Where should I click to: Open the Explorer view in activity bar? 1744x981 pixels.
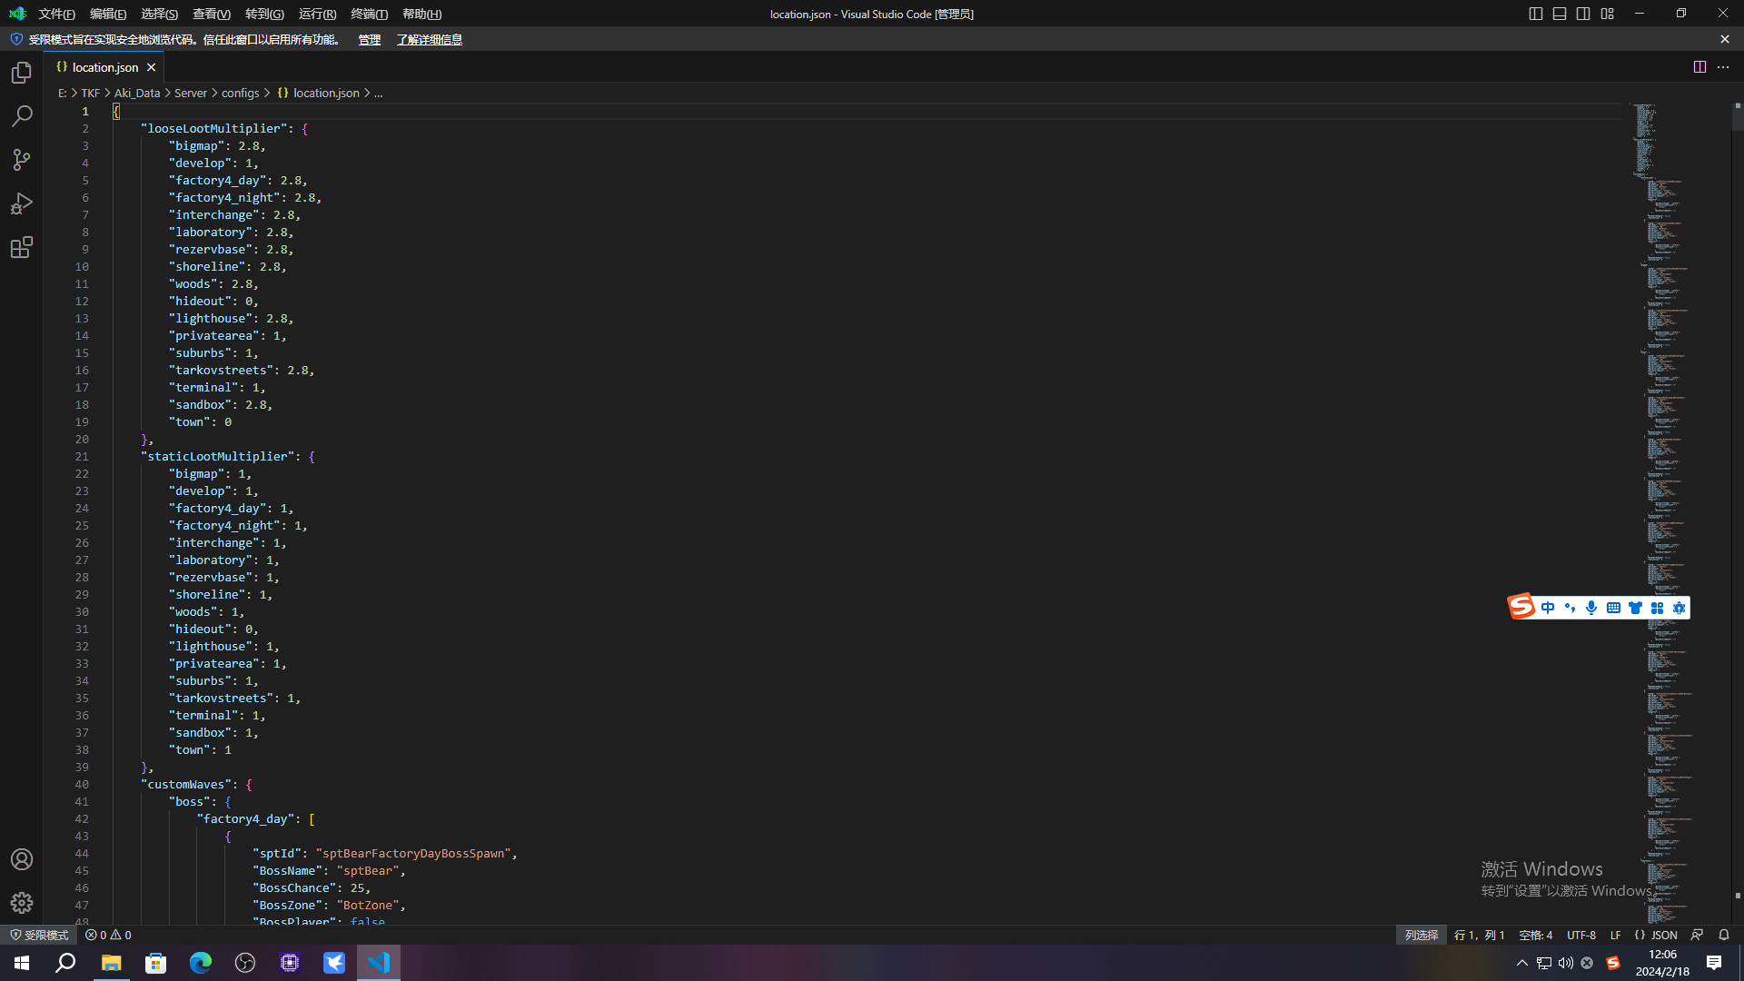(22, 73)
